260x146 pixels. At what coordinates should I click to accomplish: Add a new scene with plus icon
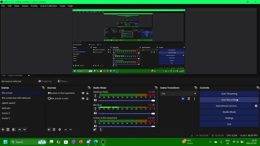coord(3,130)
